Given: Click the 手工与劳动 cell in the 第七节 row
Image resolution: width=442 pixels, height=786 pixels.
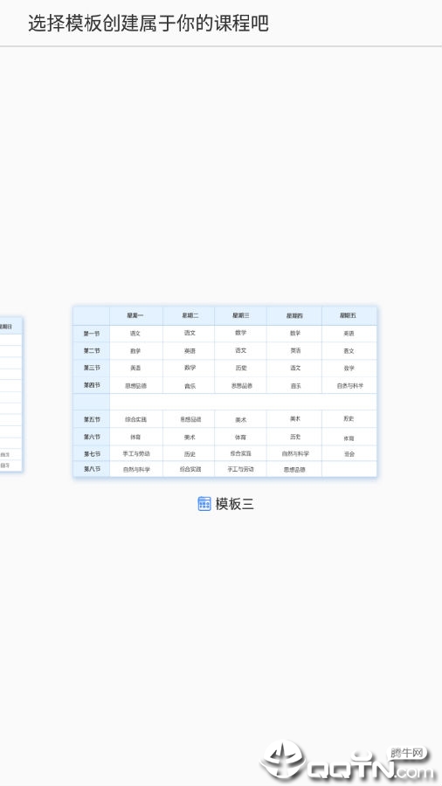Looking at the screenshot, I should click(x=136, y=453).
